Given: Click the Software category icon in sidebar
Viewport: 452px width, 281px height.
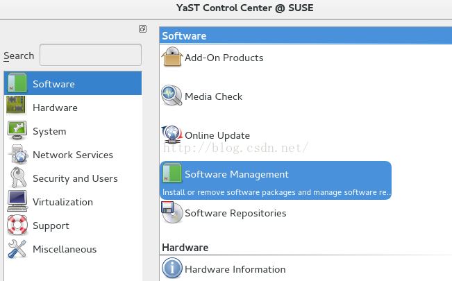Looking at the screenshot, I should 17,83.
